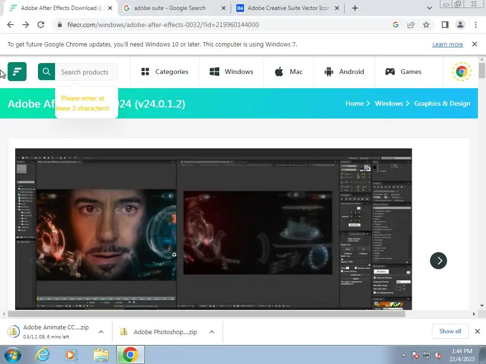The width and height of the screenshot is (486, 364).
Task: Open the tab search dropdown arrow
Action: [429, 8]
